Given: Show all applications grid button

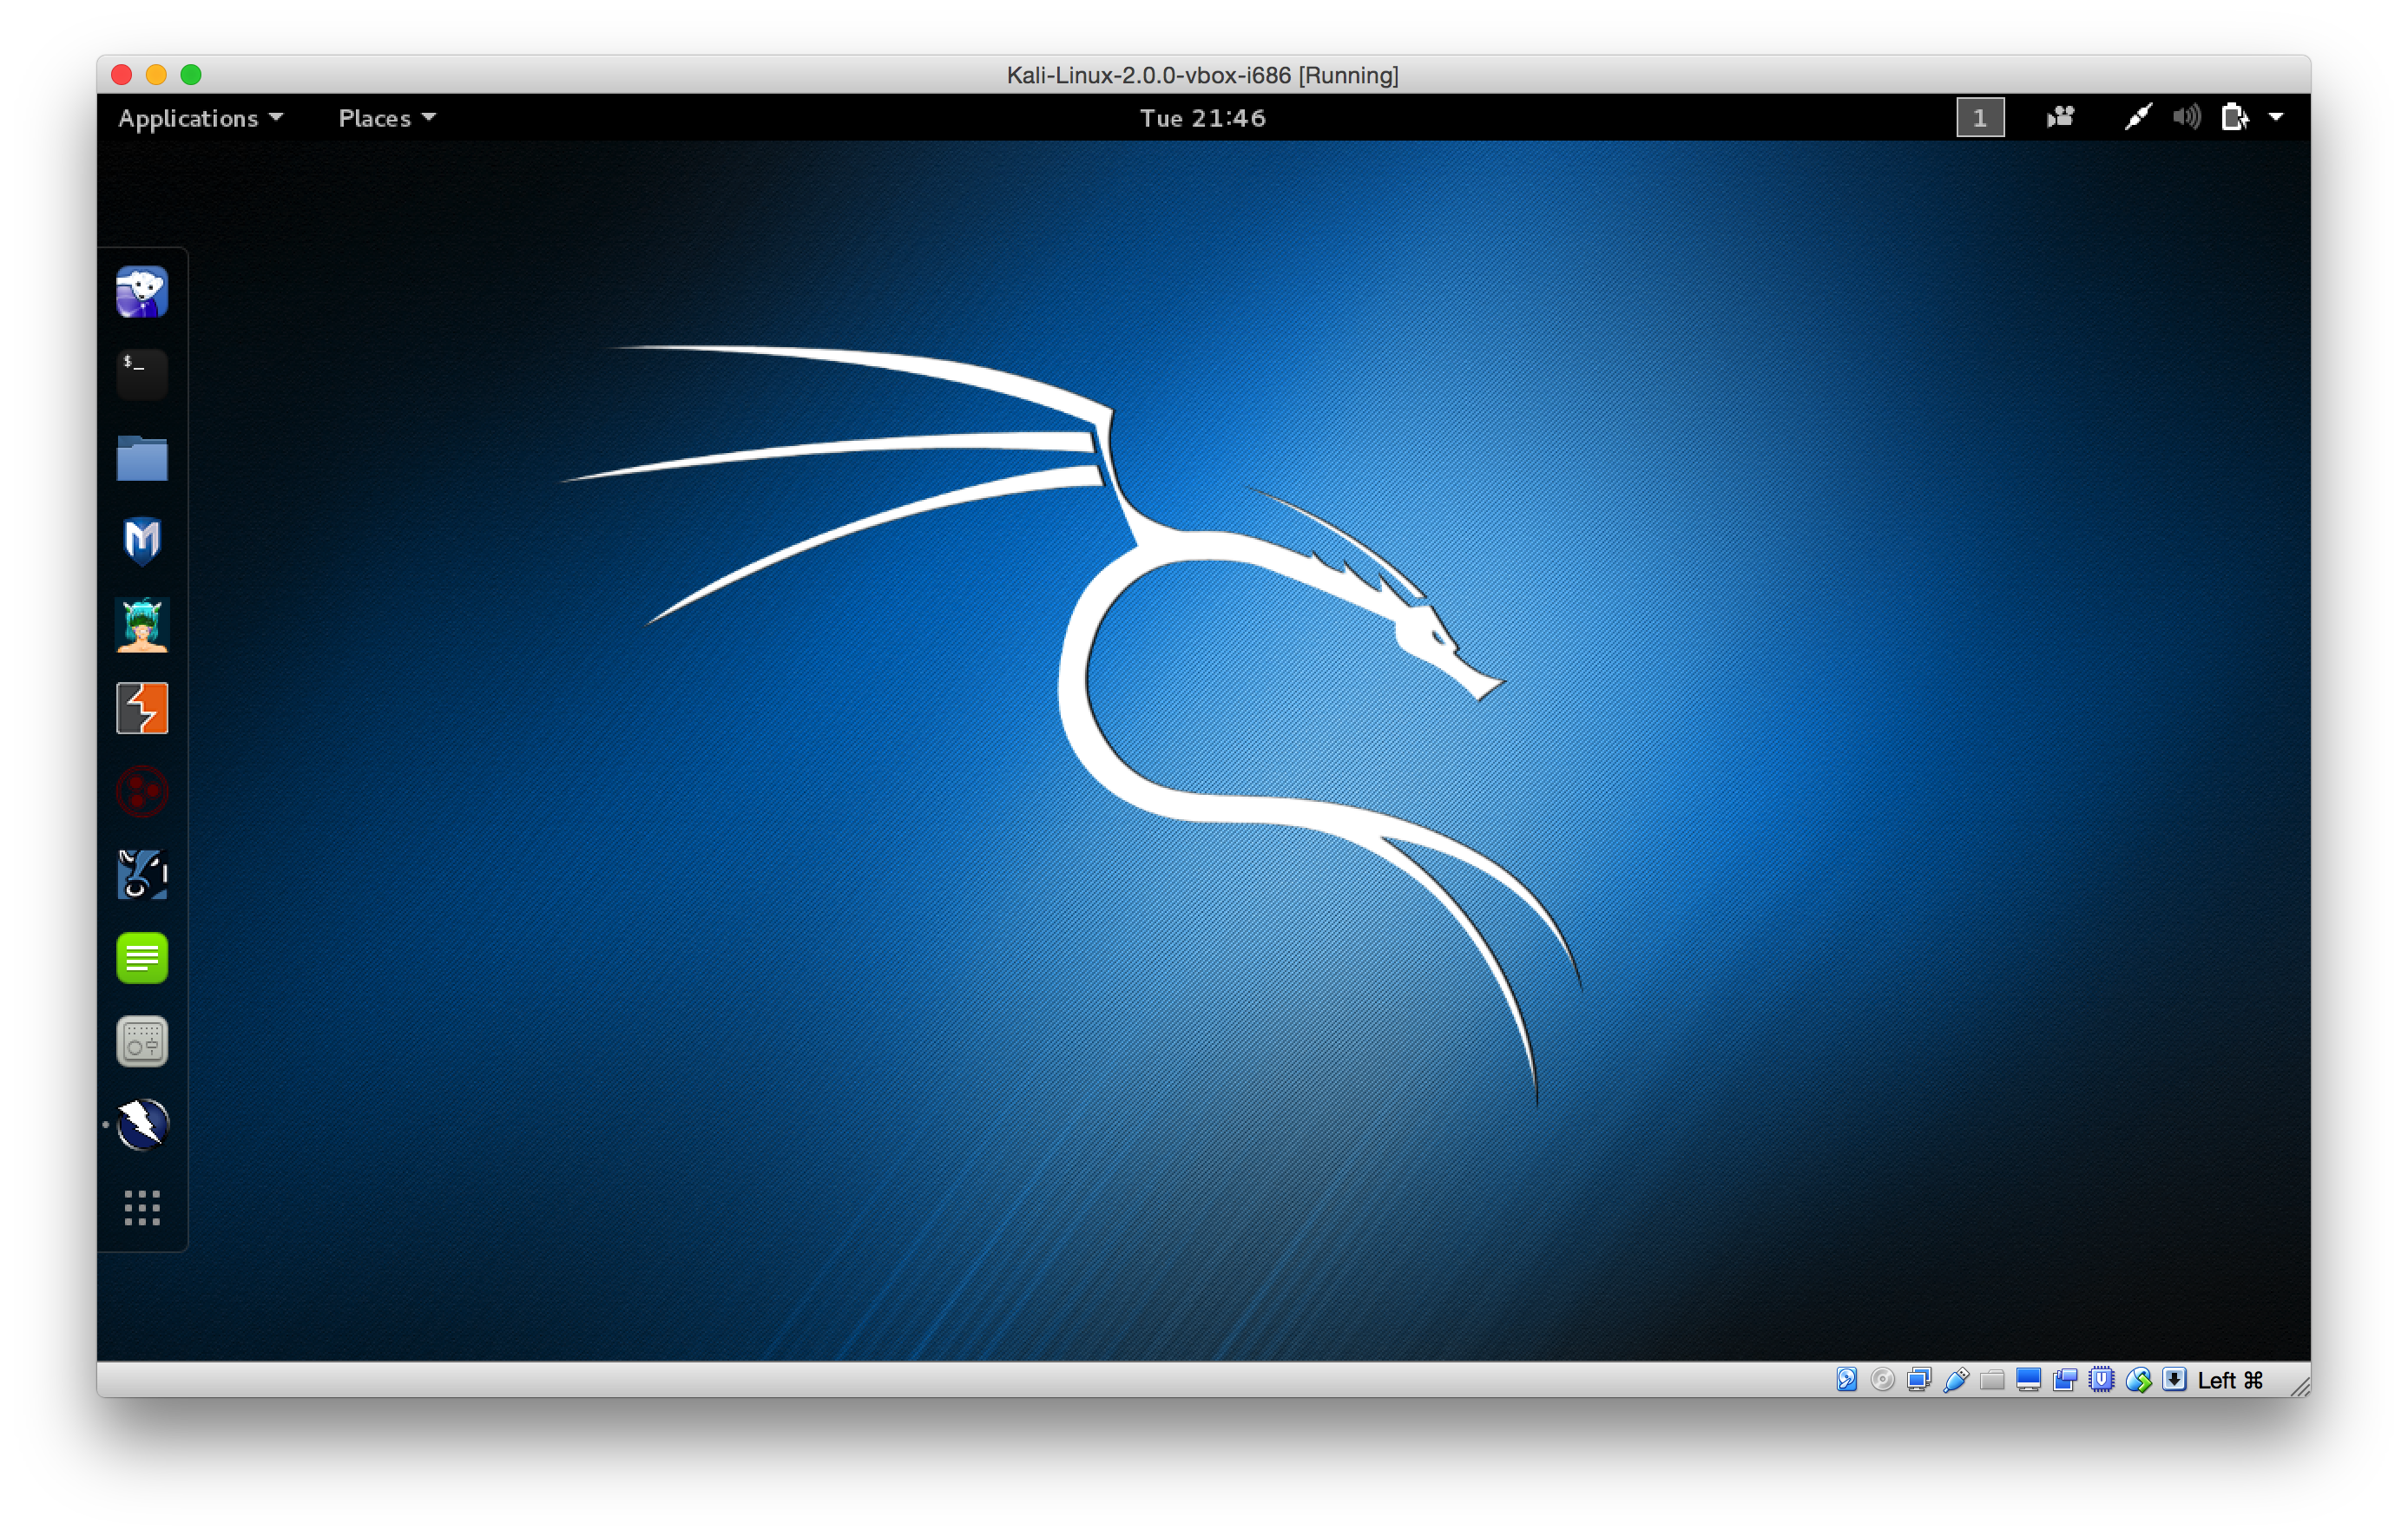Looking at the screenshot, I should click(x=142, y=1208).
